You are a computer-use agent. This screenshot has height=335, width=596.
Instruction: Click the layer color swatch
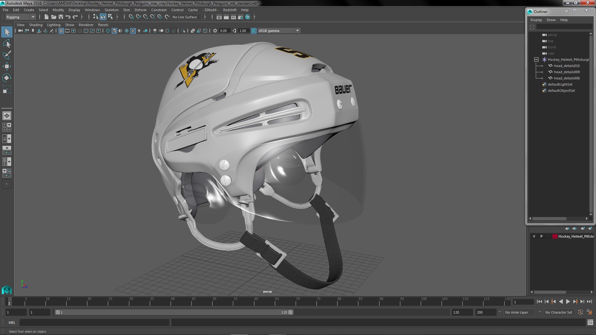coord(555,236)
